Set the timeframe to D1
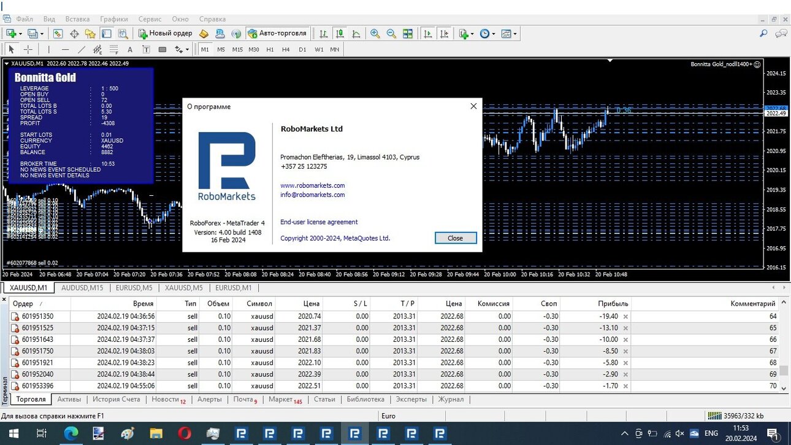Screen dimensions: 791x445 pos(302,49)
